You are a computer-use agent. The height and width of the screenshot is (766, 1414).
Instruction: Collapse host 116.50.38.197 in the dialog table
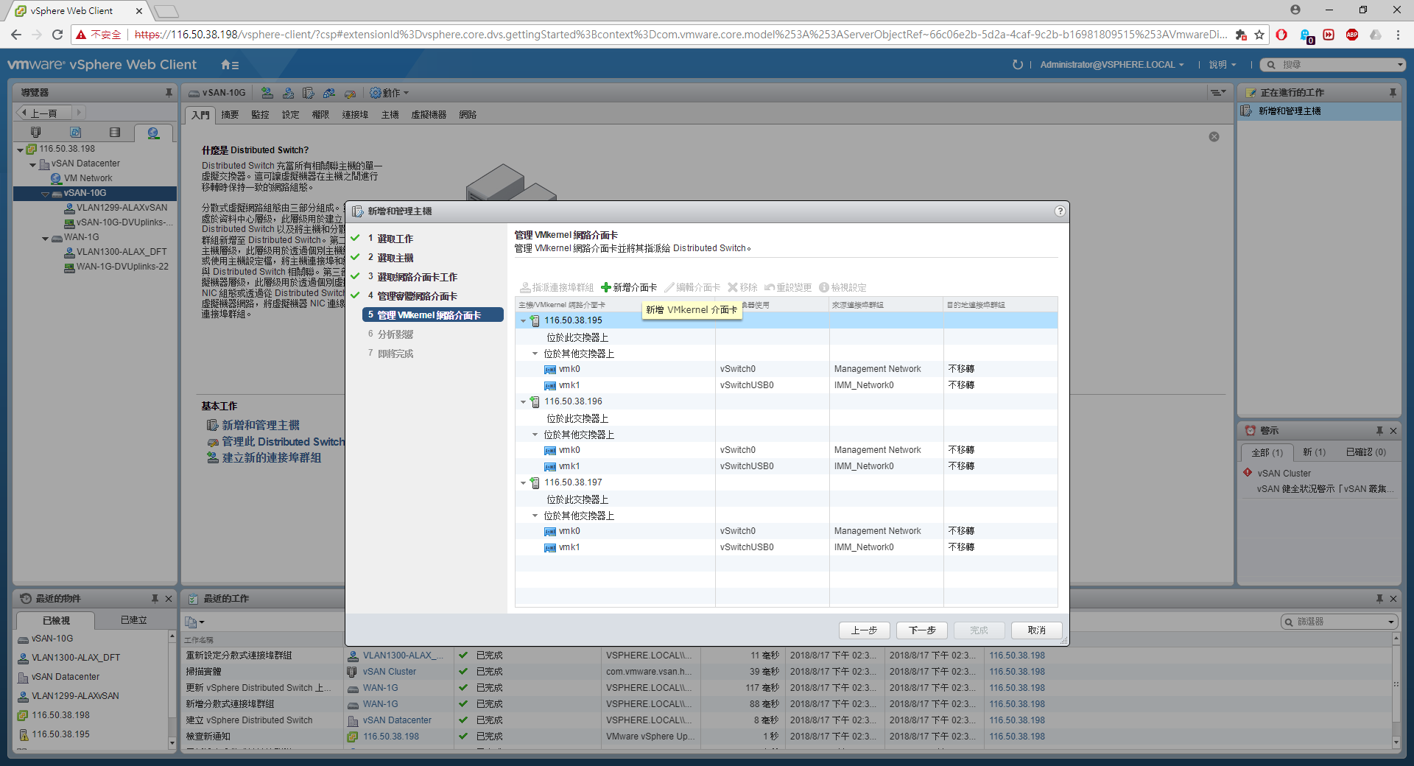pyautogui.click(x=524, y=483)
